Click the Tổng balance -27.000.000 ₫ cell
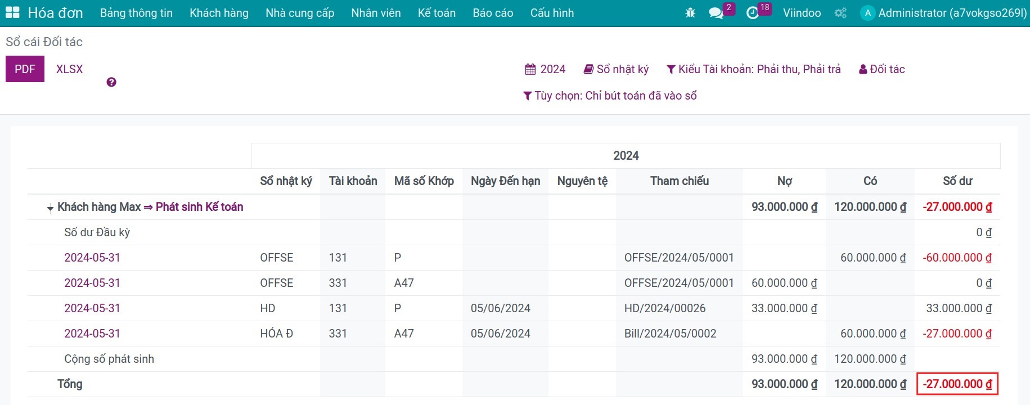 pyautogui.click(x=957, y=384)
